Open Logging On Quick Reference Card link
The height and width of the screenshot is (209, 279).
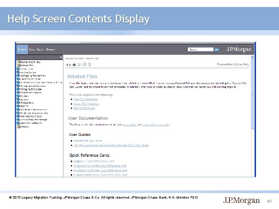point(94,161)
